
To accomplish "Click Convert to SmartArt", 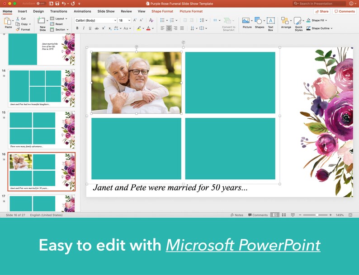I will (x=228, y=24).
